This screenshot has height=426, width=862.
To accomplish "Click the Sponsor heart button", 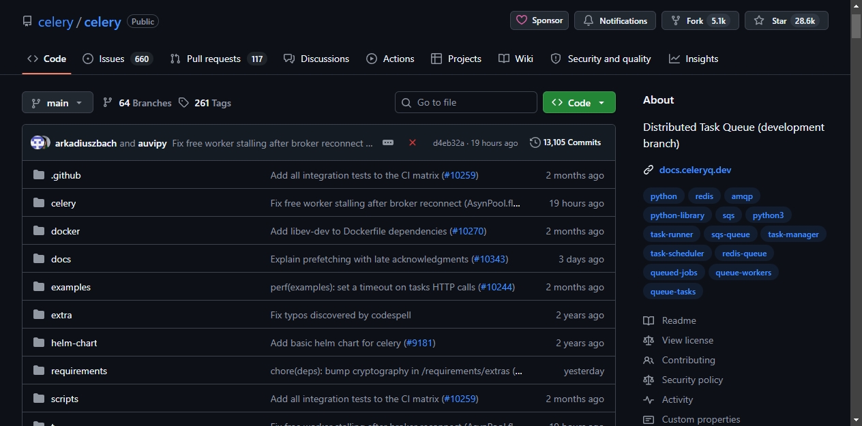I will (x=539, y=20).
